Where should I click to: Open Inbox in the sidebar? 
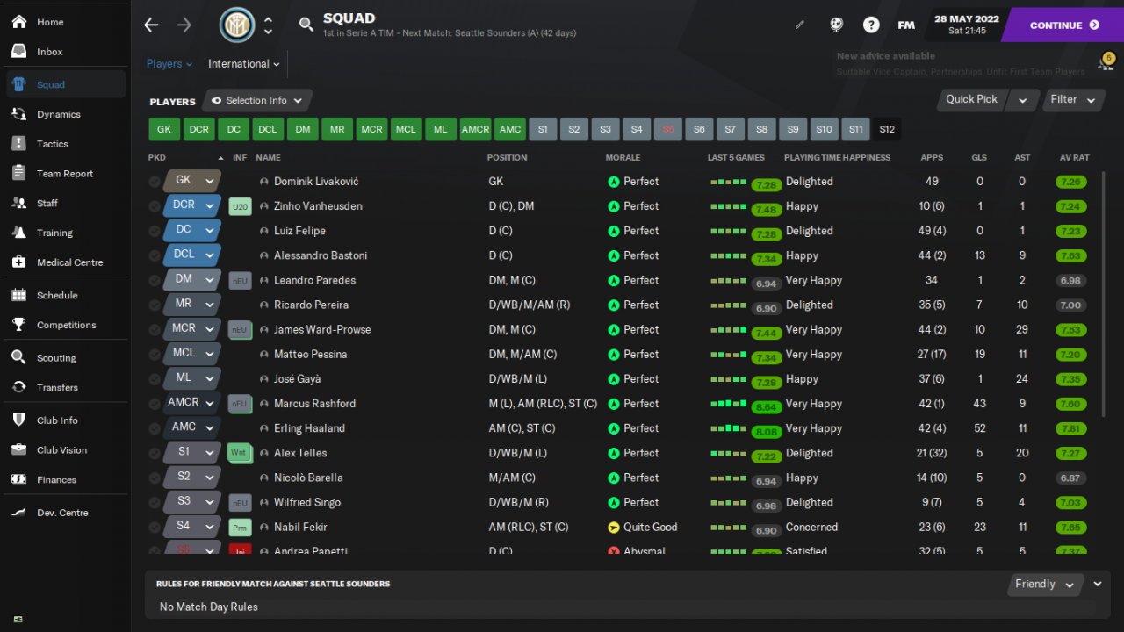click(66, 52)
